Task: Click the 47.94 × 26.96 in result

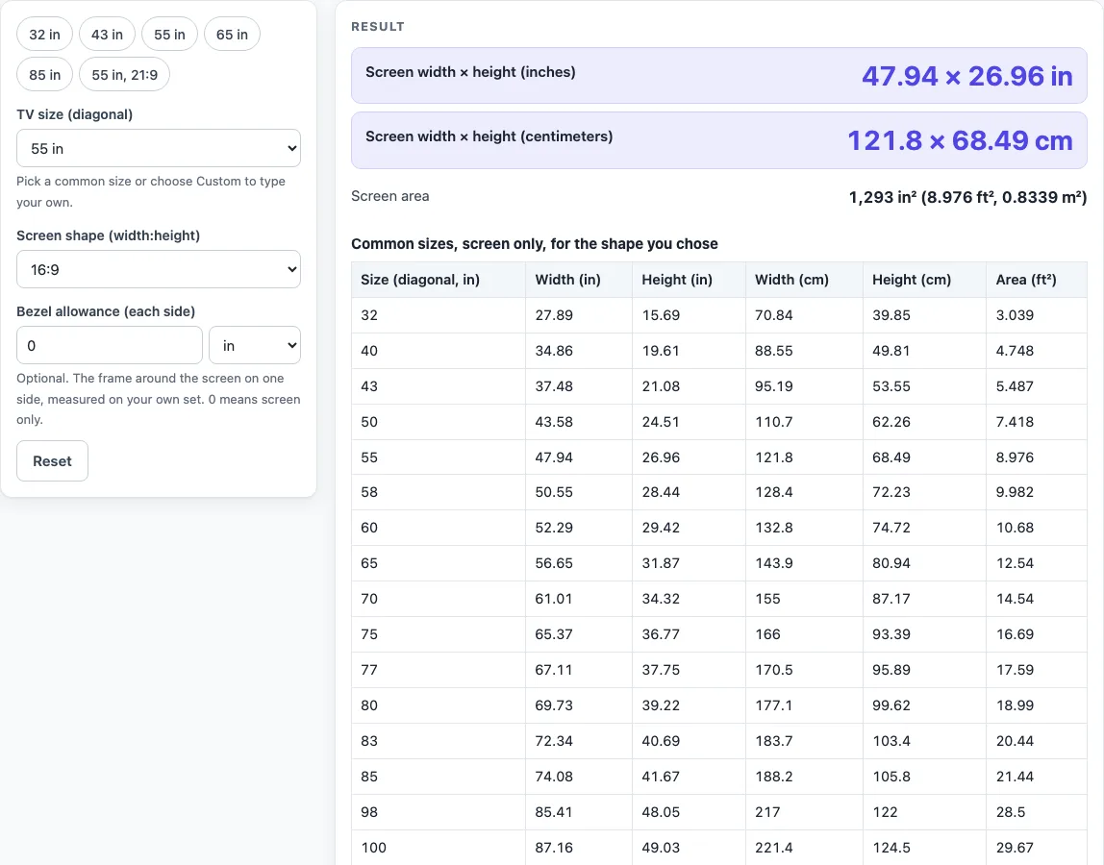Action: pyautogui.click(x=966, y=76)
